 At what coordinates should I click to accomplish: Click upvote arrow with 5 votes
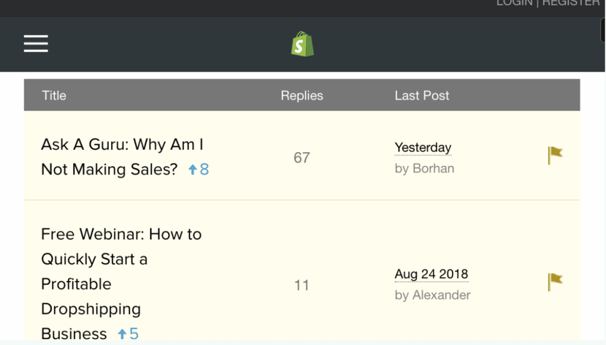click(x=122, y=334)
